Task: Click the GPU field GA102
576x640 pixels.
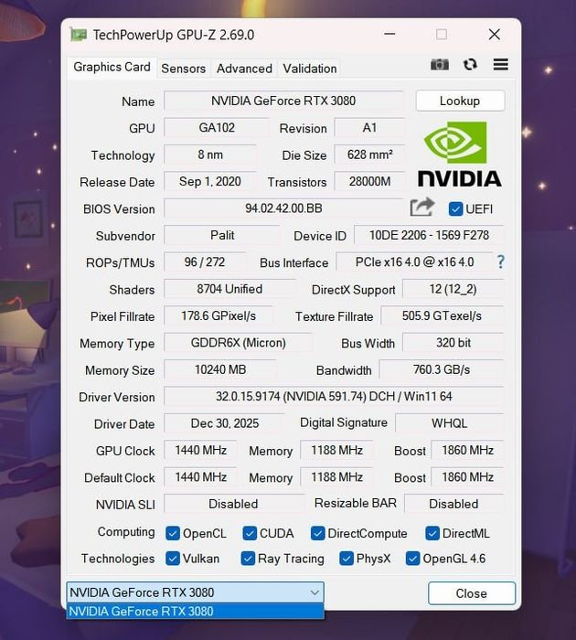Action: tap(217, 128)
